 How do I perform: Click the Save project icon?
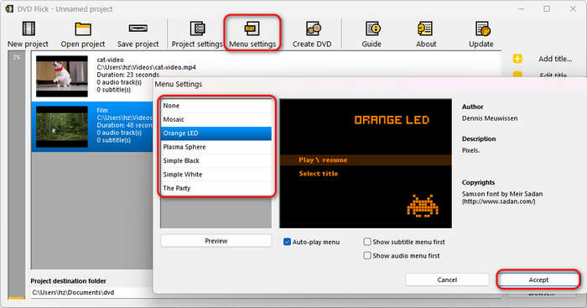[x=138, y=29]
